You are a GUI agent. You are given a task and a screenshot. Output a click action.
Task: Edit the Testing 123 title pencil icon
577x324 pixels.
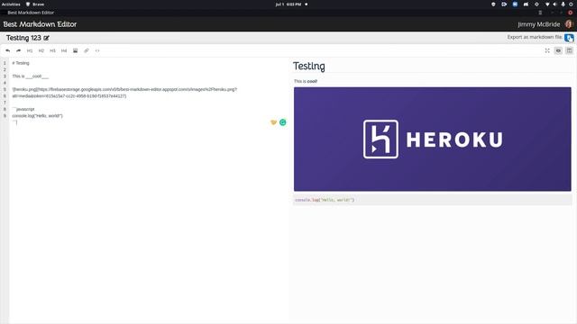(x=46, y=38)
